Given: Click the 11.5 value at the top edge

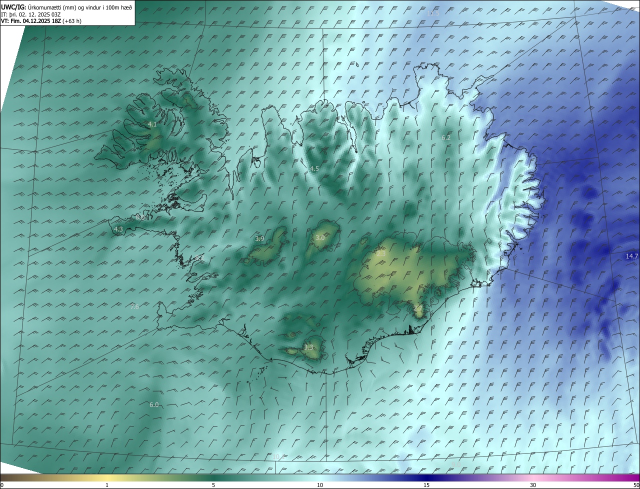Looking at the screenshot, I should [433, 13].
